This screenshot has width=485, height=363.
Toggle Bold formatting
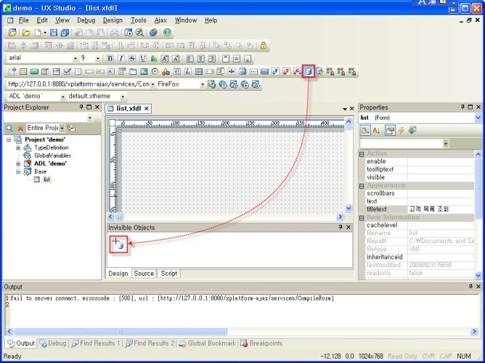(110, 58)
